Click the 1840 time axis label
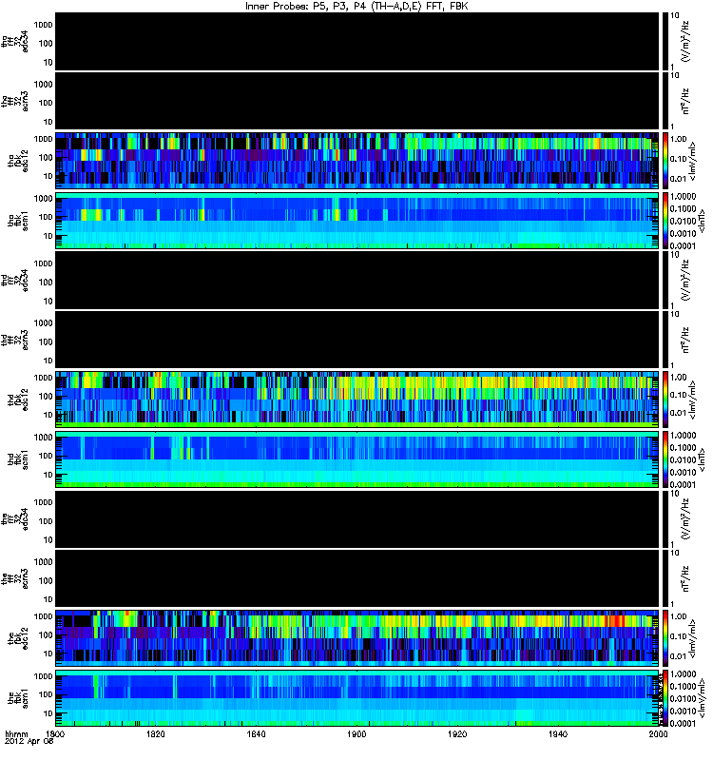Viewport: 713px width, 761px height. coord(256,733)
